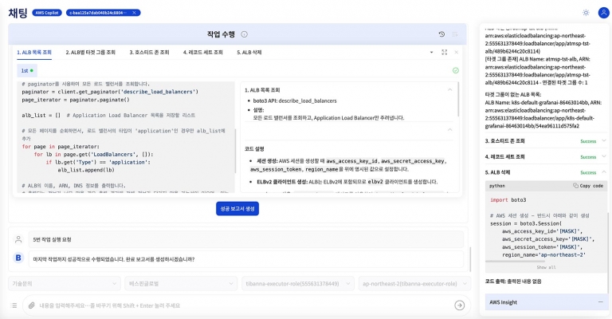Image resolution: width=612 pixels, height=319 pixels.
Task: Click the message input field
Action: pos(239,305)
